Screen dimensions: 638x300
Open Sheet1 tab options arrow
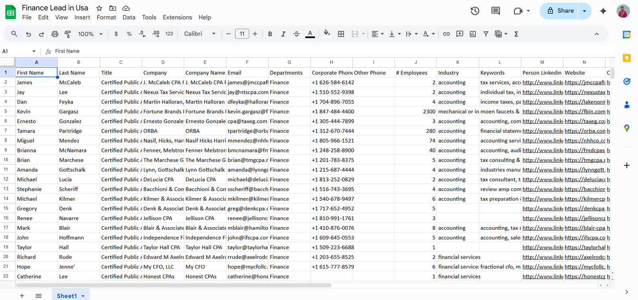click(83, 296)
